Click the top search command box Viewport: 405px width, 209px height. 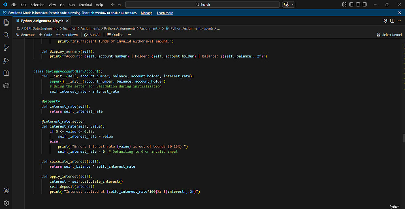(202, 4)
